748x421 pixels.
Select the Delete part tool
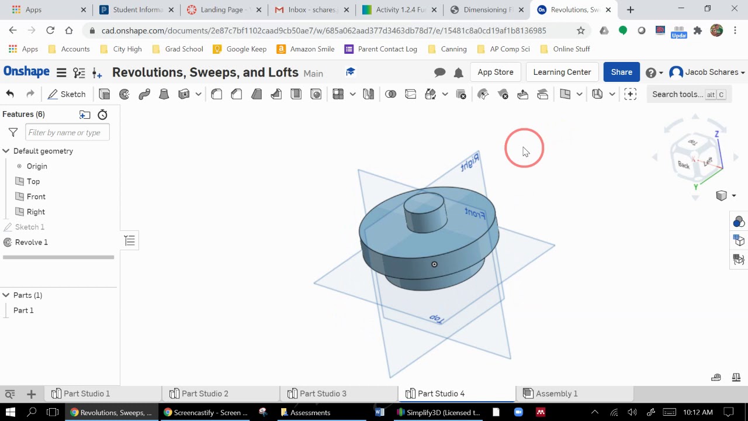[461, 94]
